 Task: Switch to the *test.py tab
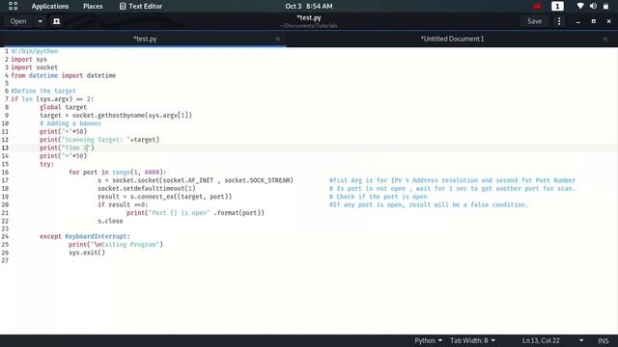145,39
